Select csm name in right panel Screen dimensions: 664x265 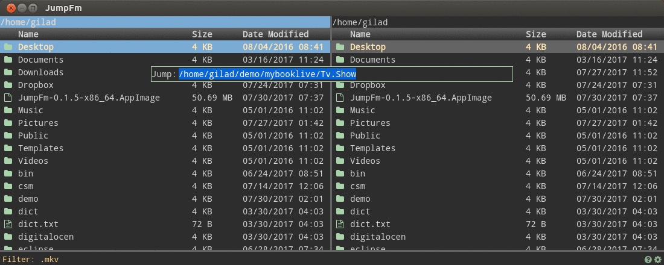(x=357, y=186)
